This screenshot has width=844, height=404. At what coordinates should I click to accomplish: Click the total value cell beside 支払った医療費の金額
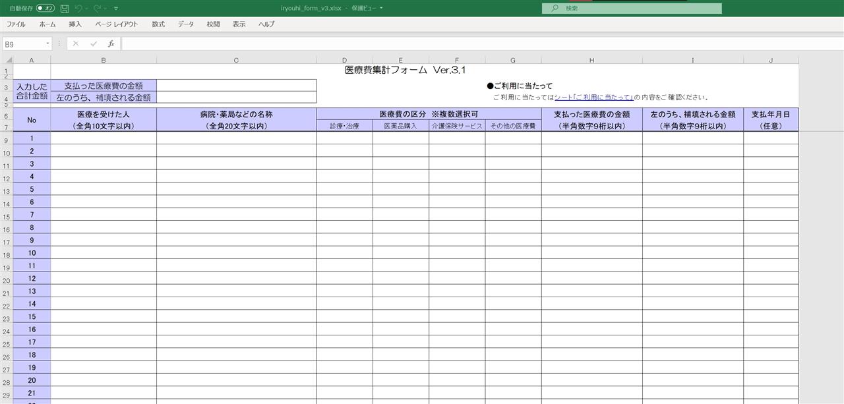tap(236, 86)
